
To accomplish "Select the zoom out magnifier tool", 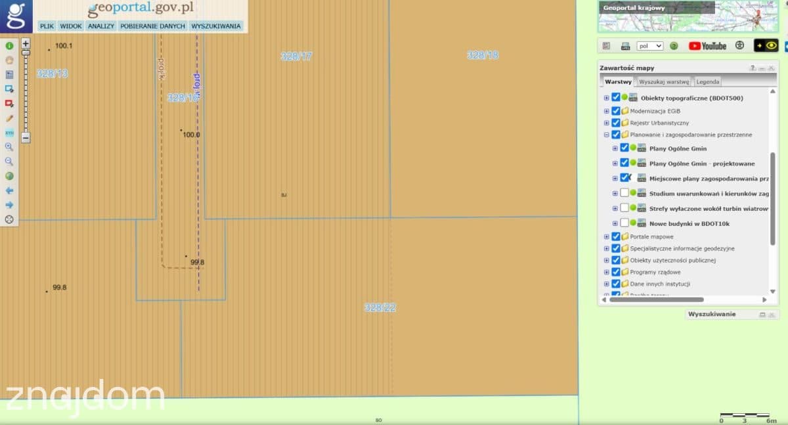I will [9, 162].
